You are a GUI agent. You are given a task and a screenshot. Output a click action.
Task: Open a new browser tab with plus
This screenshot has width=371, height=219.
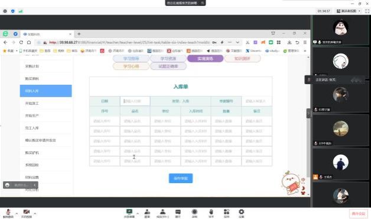pos(79,34)
